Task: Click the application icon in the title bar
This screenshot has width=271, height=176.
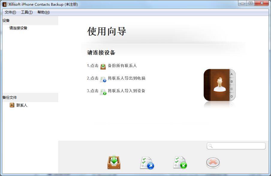Action: [4, 4]
